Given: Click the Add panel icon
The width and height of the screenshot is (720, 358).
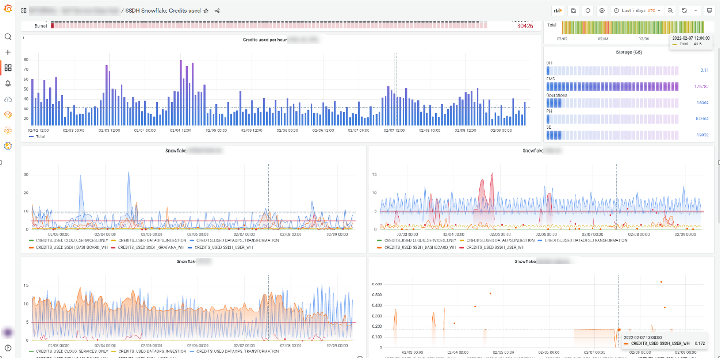Looking at the screenshot, I should 558,11.
